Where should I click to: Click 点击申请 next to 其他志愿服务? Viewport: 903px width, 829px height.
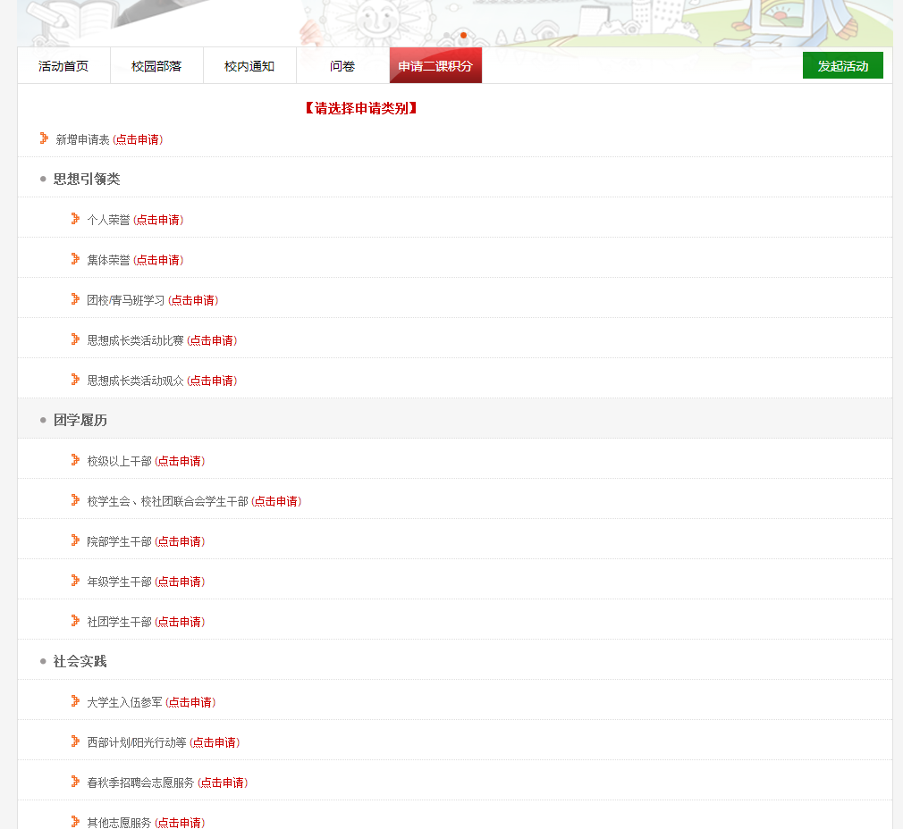[x=180, y=824]
